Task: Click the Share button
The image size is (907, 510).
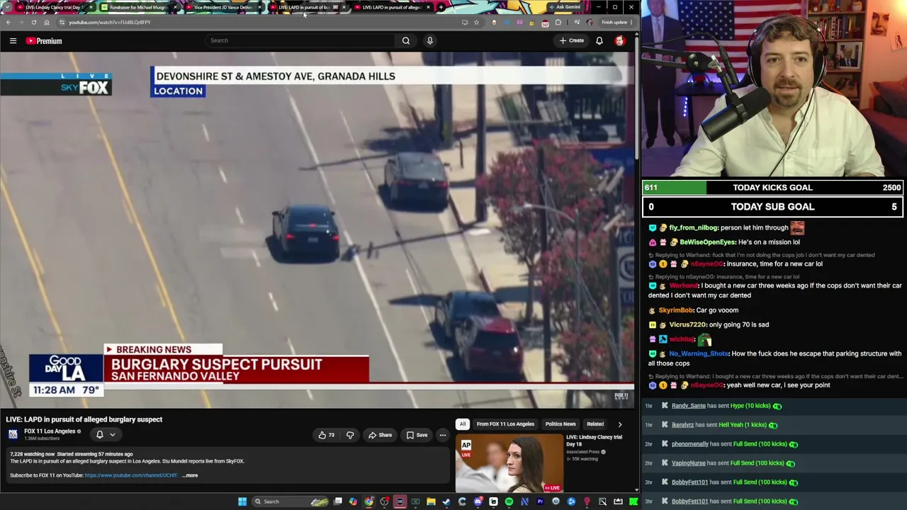Action: click(x=380, y=435)
